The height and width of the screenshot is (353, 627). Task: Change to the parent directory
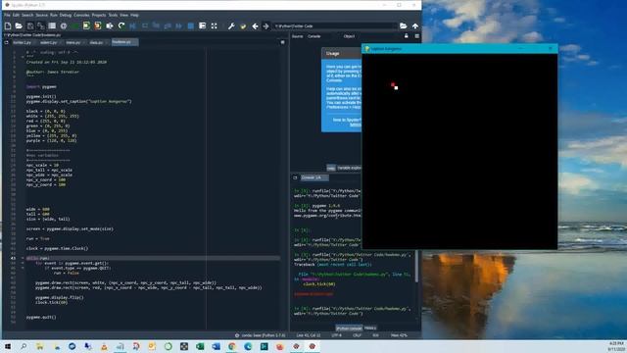(x=415, y=26)
